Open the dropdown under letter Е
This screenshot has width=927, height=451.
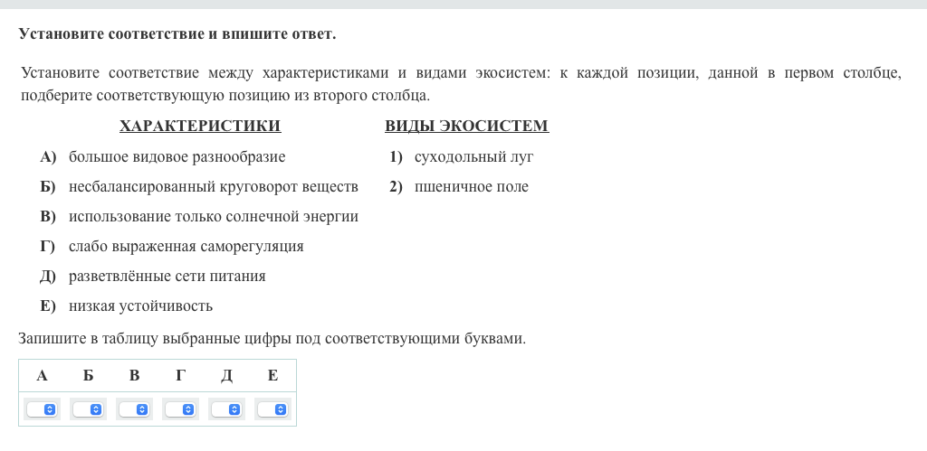point(272,409)
